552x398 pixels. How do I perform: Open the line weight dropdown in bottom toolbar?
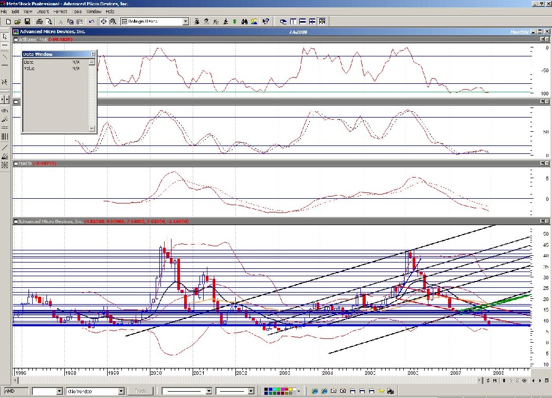click(x=251, y=391)
